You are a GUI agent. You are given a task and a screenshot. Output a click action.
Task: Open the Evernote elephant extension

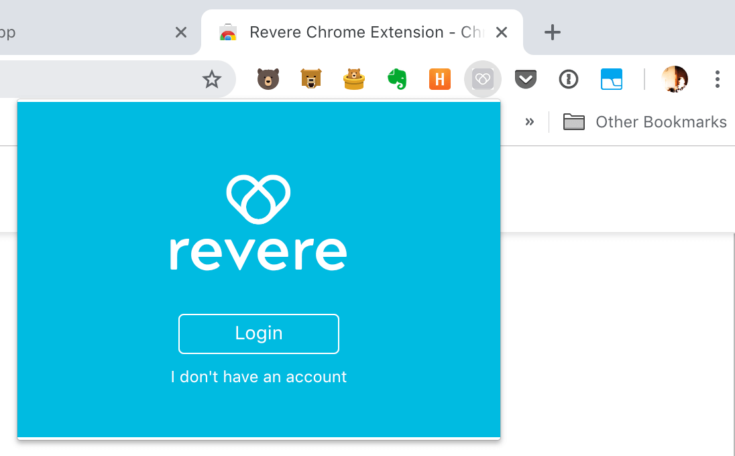[x=397, y=78]
